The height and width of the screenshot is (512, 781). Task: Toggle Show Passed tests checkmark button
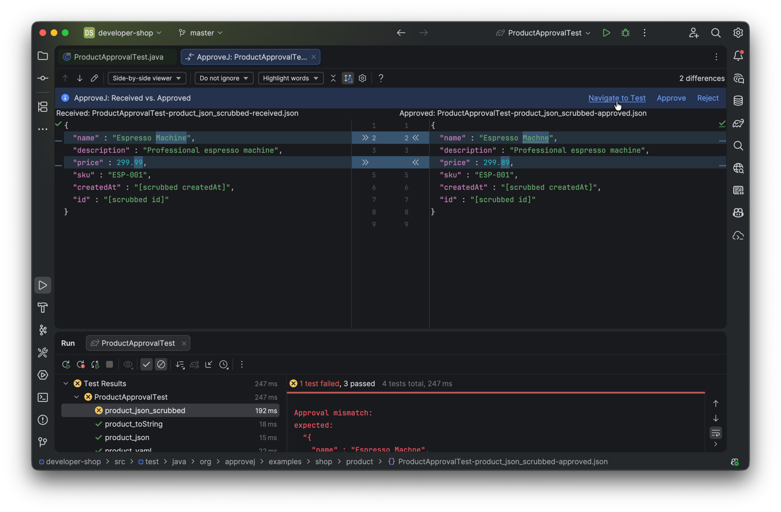pos(146,365)
